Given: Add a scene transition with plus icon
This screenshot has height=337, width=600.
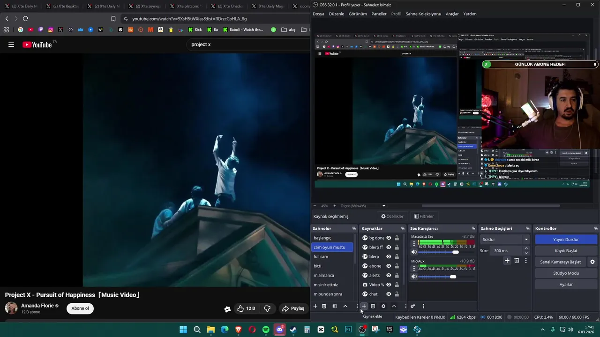Looking at the screenshot, I should click(507, 261).
